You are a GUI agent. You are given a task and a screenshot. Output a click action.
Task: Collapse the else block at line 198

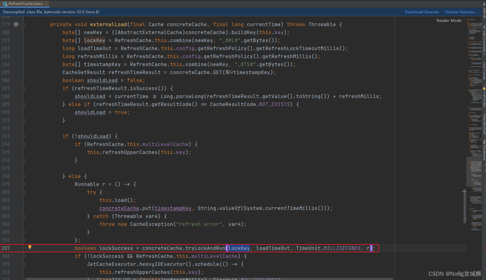(23, 176)
